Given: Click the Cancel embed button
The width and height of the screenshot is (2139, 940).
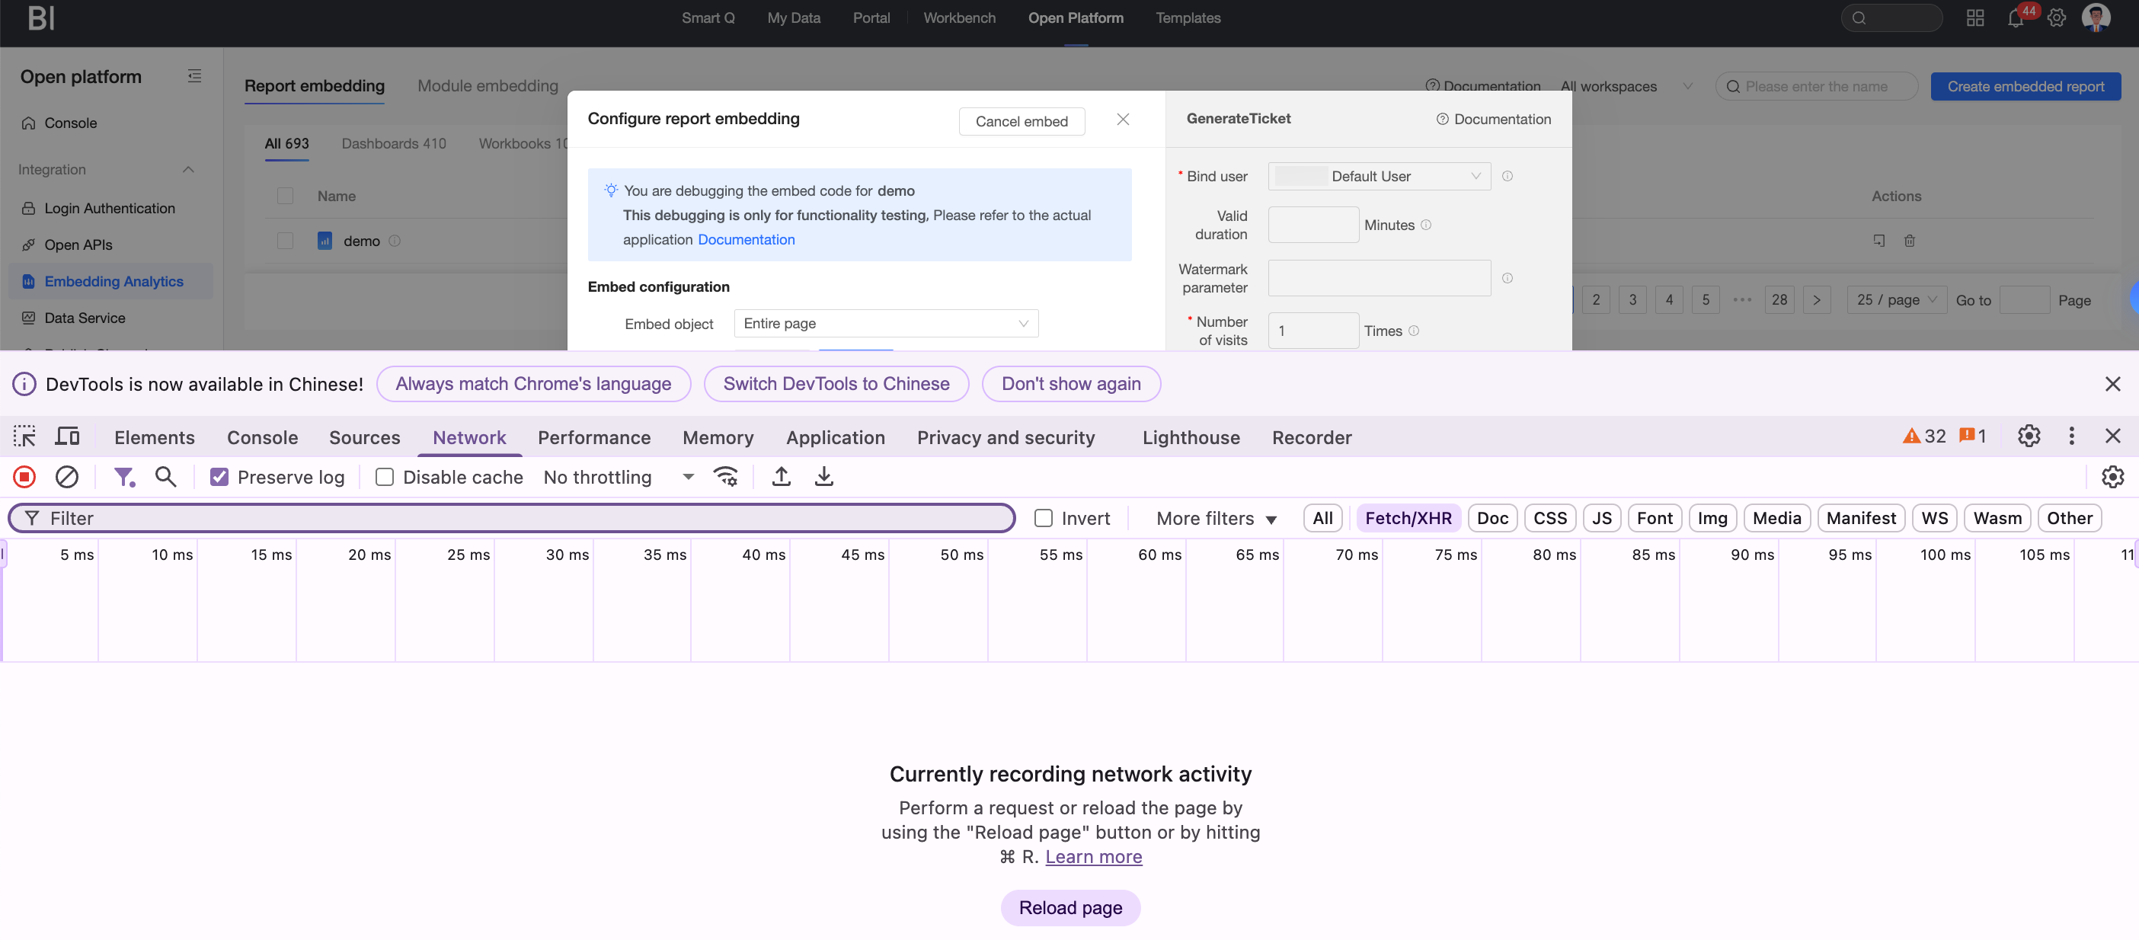Looking at the screenshot, I should click(x=1021, y=121).
